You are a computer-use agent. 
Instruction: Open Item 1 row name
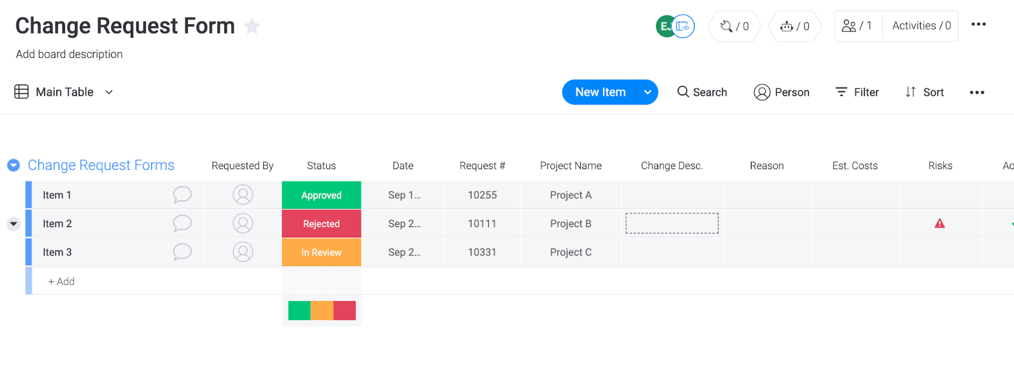[57, 195]
